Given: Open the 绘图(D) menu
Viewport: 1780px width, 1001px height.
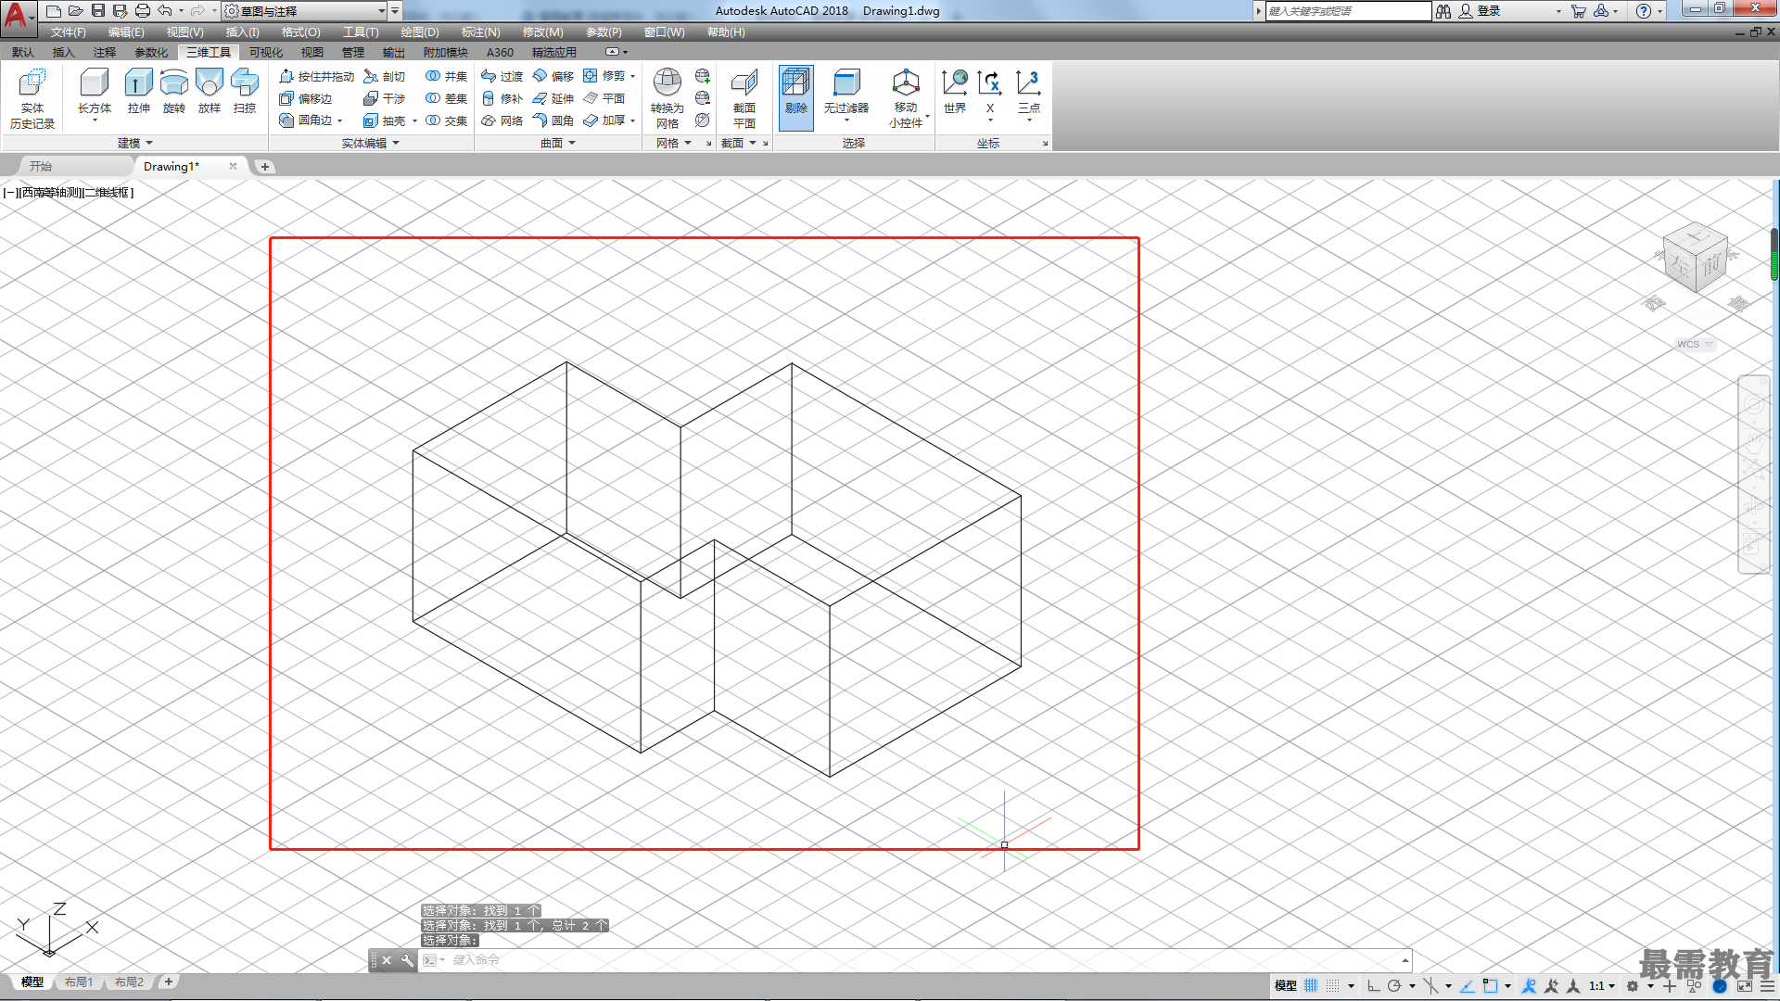Looking at the screenshot, I should pos(420,32).
